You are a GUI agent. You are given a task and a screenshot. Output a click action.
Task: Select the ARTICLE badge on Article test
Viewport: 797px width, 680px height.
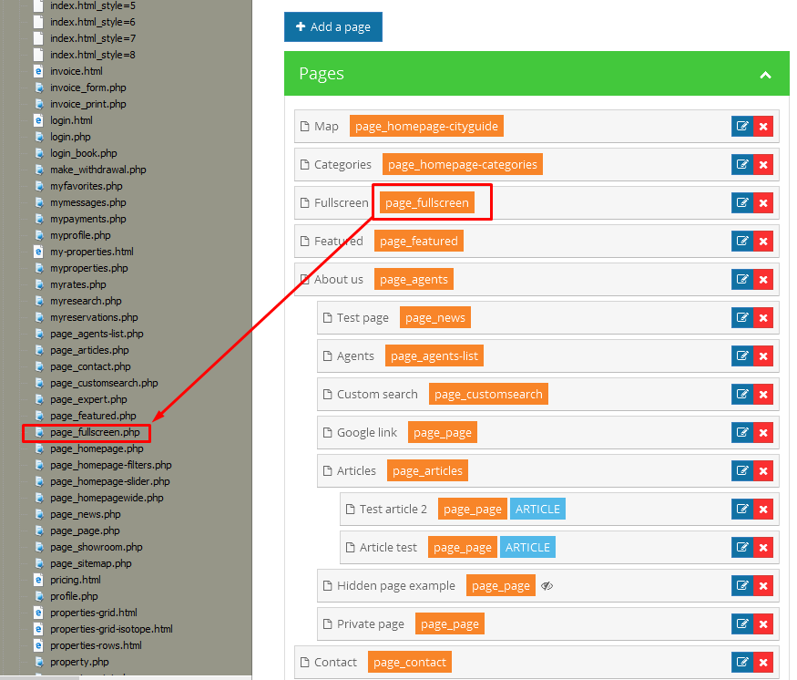pos(527,548)
